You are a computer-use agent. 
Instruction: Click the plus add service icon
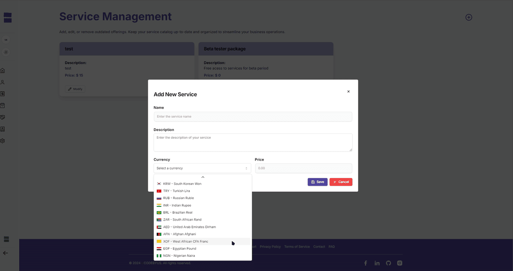click(469, 18)
